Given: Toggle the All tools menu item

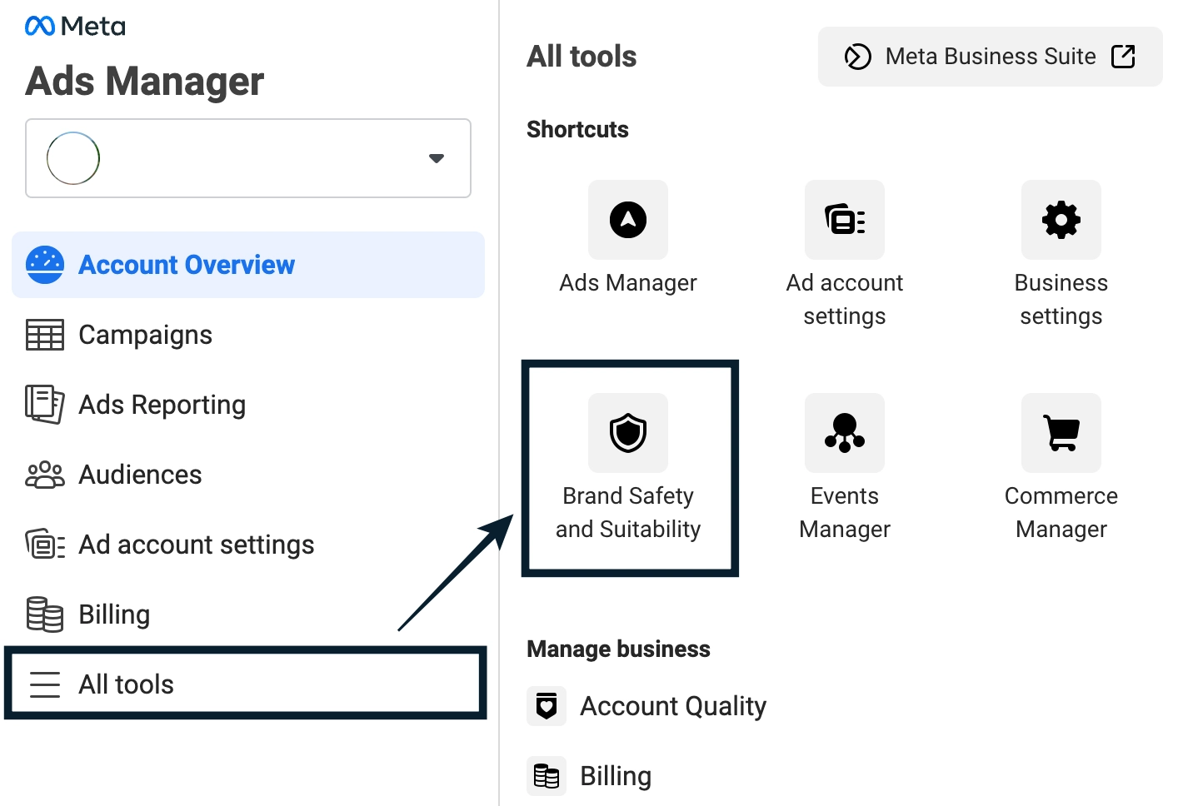Looking at the screenshot, I should pos(126,684).
